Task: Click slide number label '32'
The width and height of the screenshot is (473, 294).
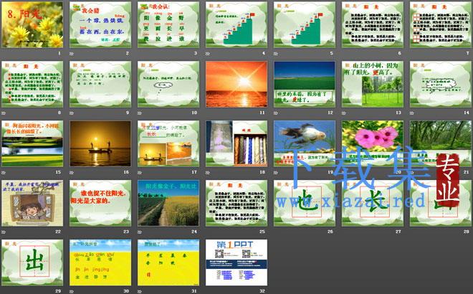Action: (x=262, y=291)
